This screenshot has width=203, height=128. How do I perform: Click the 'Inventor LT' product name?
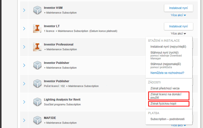pos(52,26)
